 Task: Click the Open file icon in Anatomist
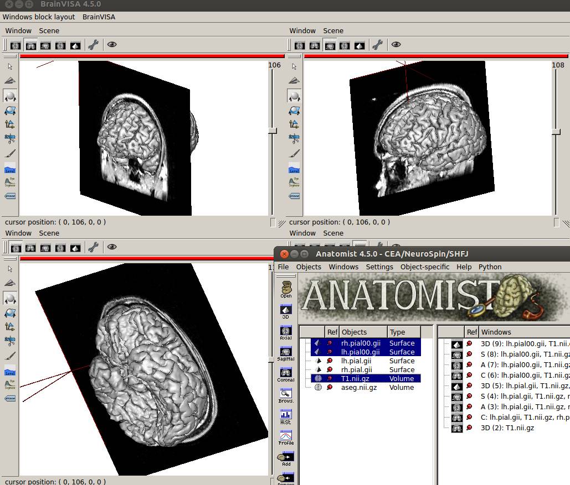click(286, 289)
